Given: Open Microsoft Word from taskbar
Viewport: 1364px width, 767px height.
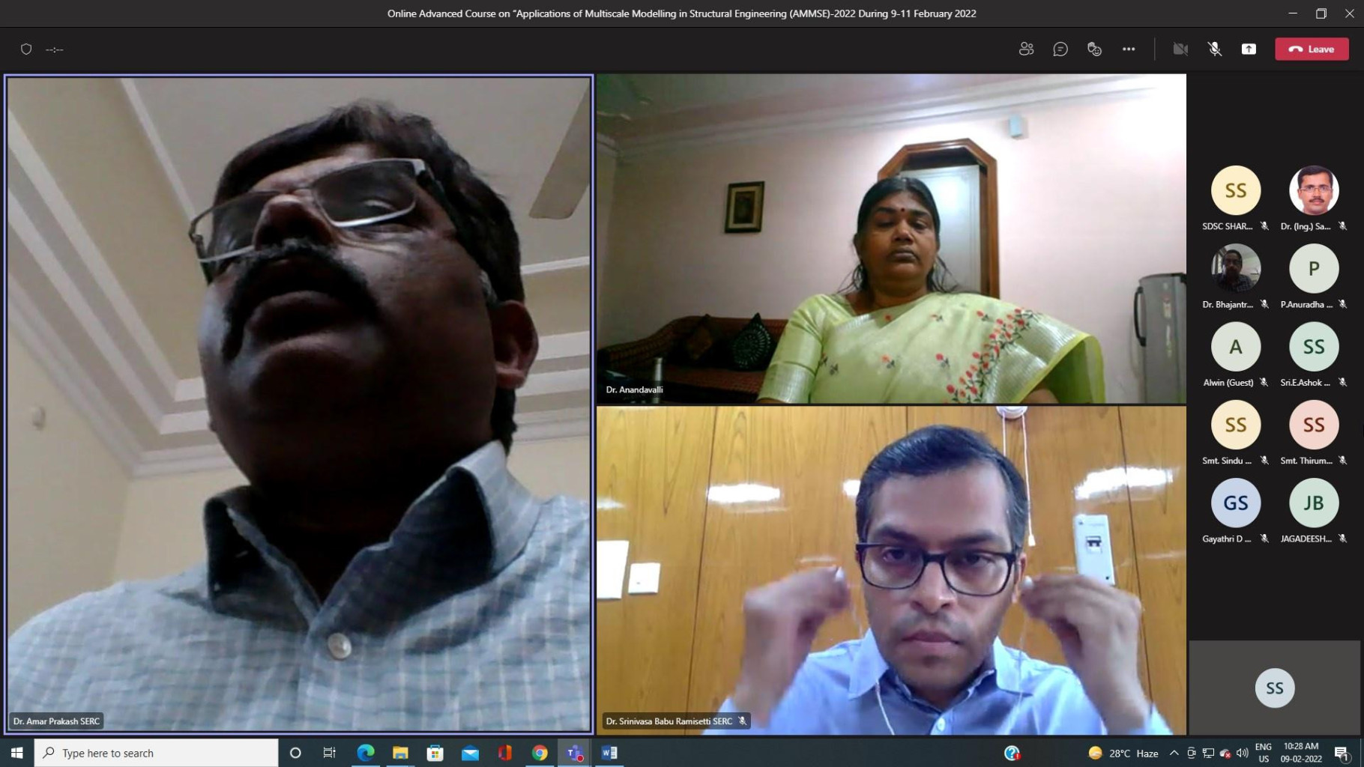Looking at the screenshot, I should click(x=609, y=753).
